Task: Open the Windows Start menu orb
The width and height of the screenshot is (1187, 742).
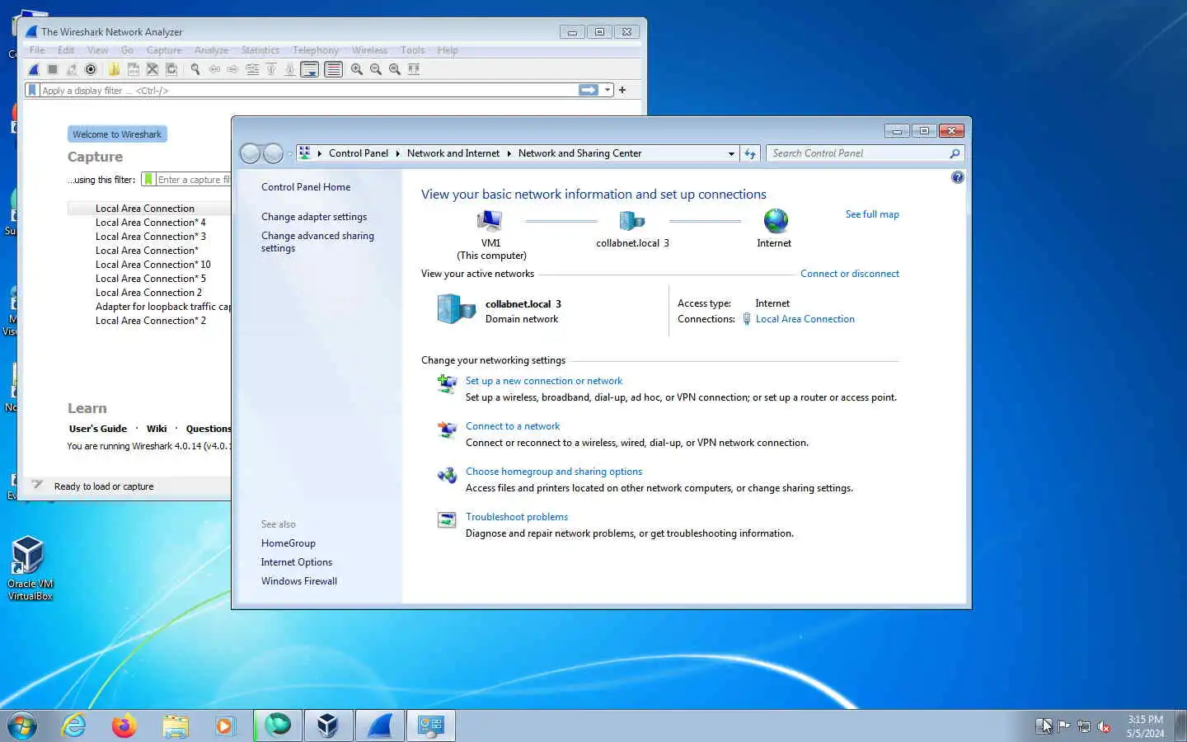Action: pos(22,726)
